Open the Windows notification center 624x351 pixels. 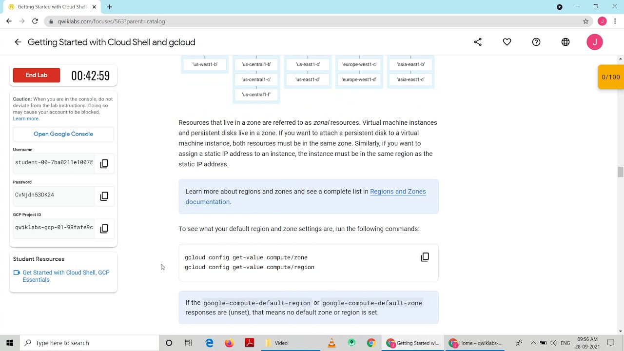[611, 343]
